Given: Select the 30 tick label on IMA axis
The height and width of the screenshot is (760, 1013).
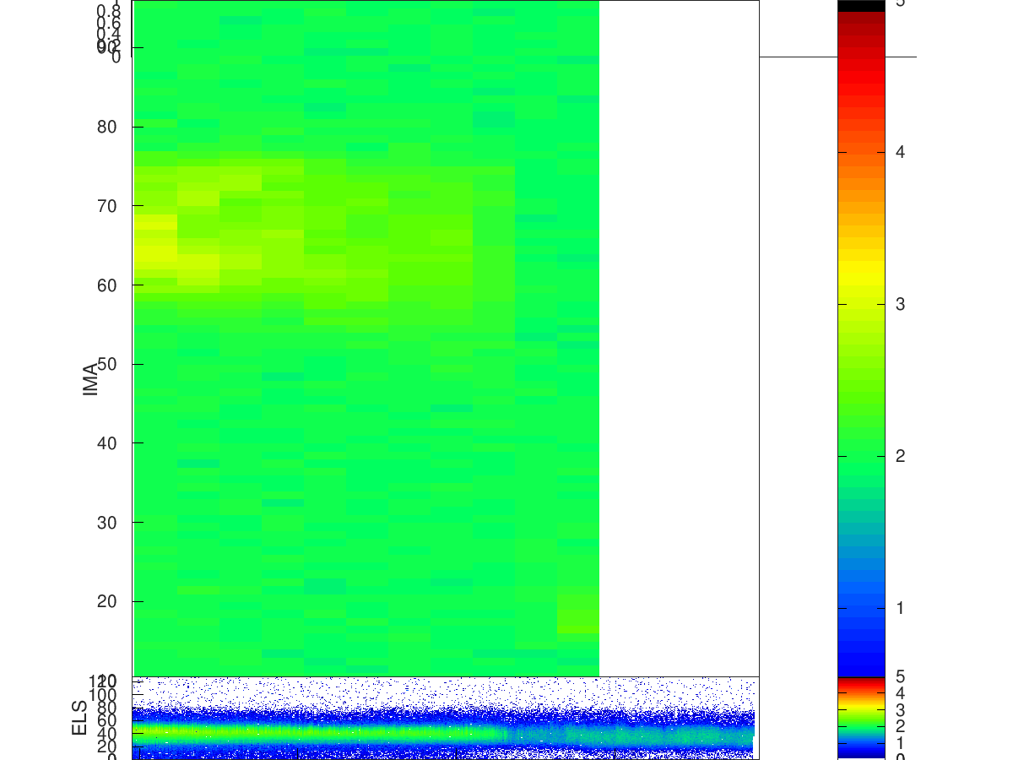Looking at the screenshot, I should coord(107,522).
